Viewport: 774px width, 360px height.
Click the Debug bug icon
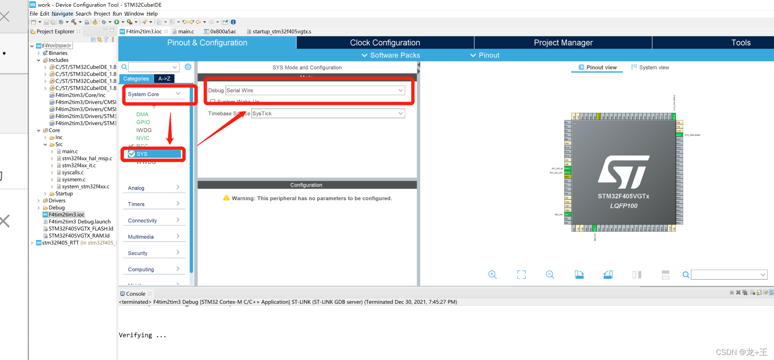click(104, 22)
